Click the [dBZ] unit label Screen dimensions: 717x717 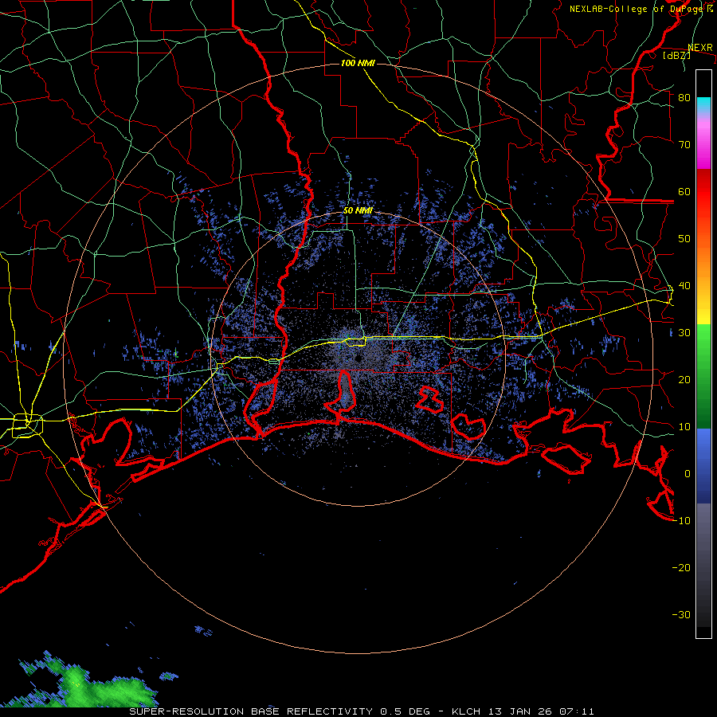676,55
